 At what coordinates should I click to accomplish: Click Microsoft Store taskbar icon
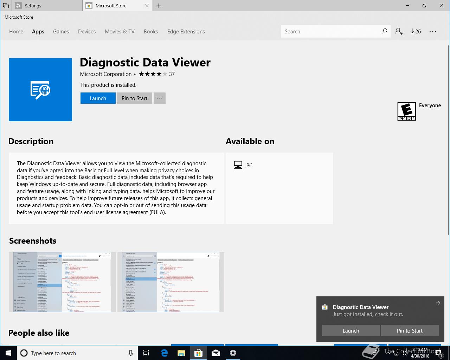point(198,353)
